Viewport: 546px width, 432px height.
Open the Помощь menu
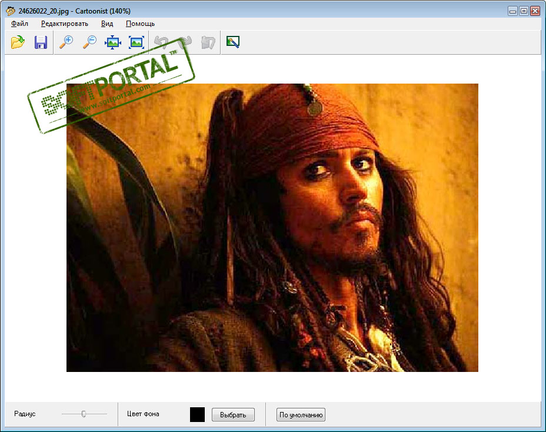click(141, 24)
